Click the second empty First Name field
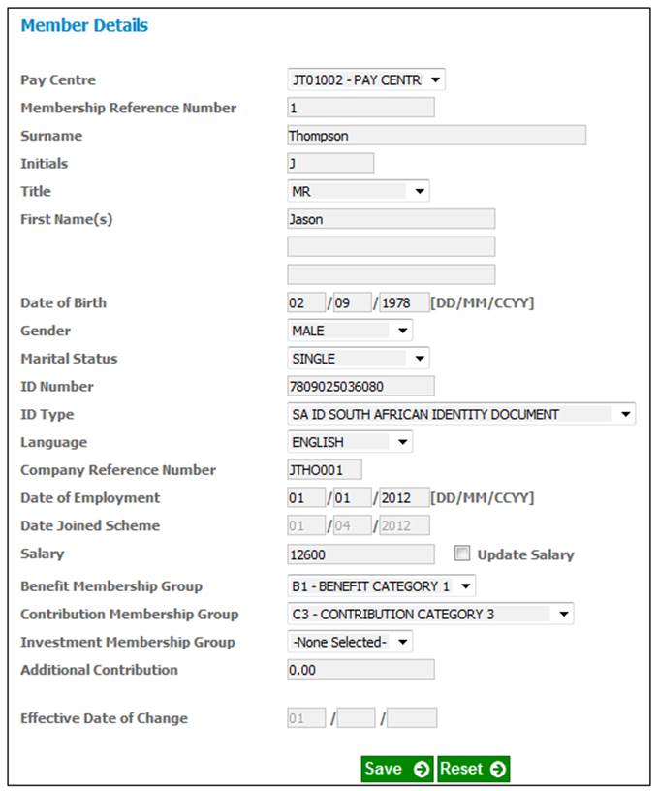 (391, 246)
